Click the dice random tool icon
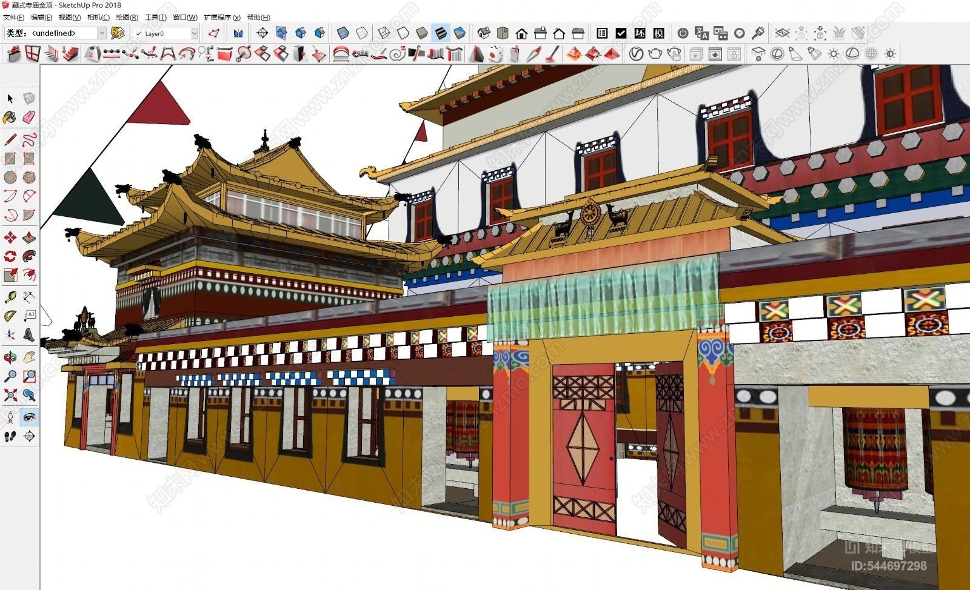Viewport: 970px width, 590px height. tap(496, 54)
